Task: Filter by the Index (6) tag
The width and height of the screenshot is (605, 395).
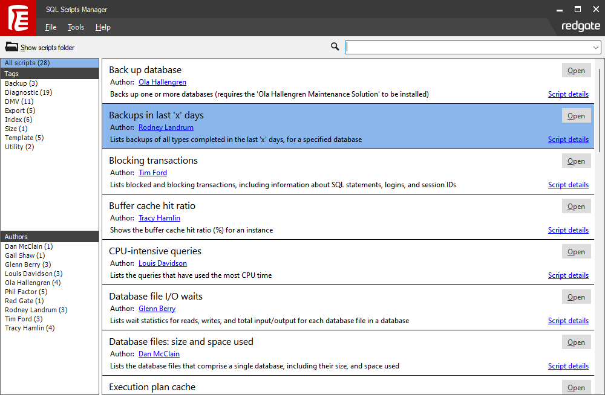Action: [19, 120]
